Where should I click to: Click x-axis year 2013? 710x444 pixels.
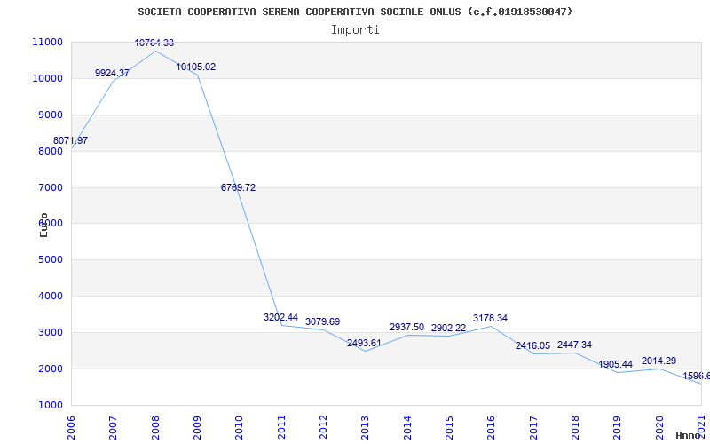[366, 428]
